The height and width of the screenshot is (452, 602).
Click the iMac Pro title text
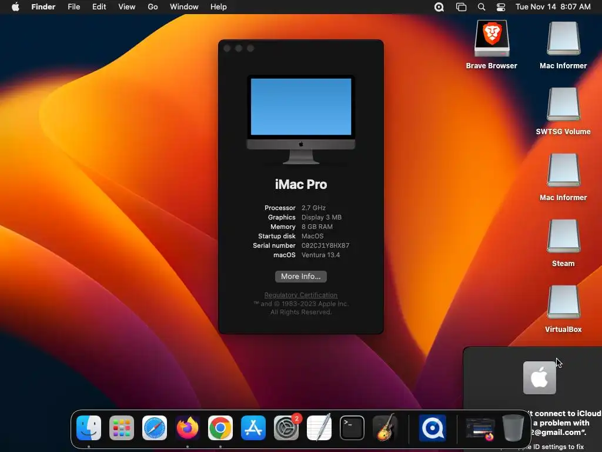[x=301, y=184]
